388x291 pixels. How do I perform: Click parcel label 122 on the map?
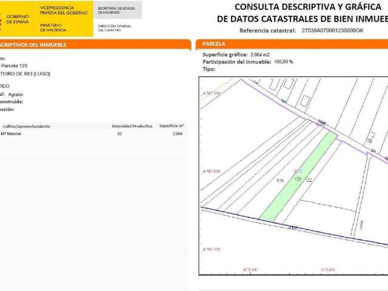click(309, 180)
